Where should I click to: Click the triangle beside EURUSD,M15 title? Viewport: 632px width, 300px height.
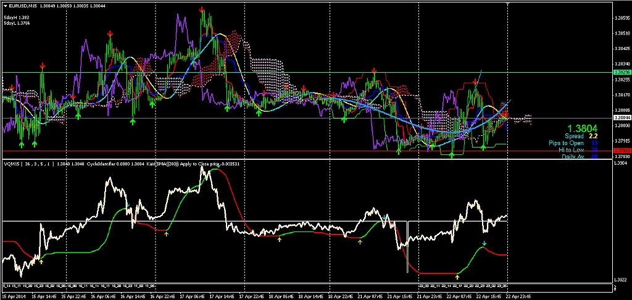(x=5, y=6)
